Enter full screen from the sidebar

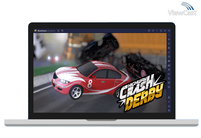(169, 35)
